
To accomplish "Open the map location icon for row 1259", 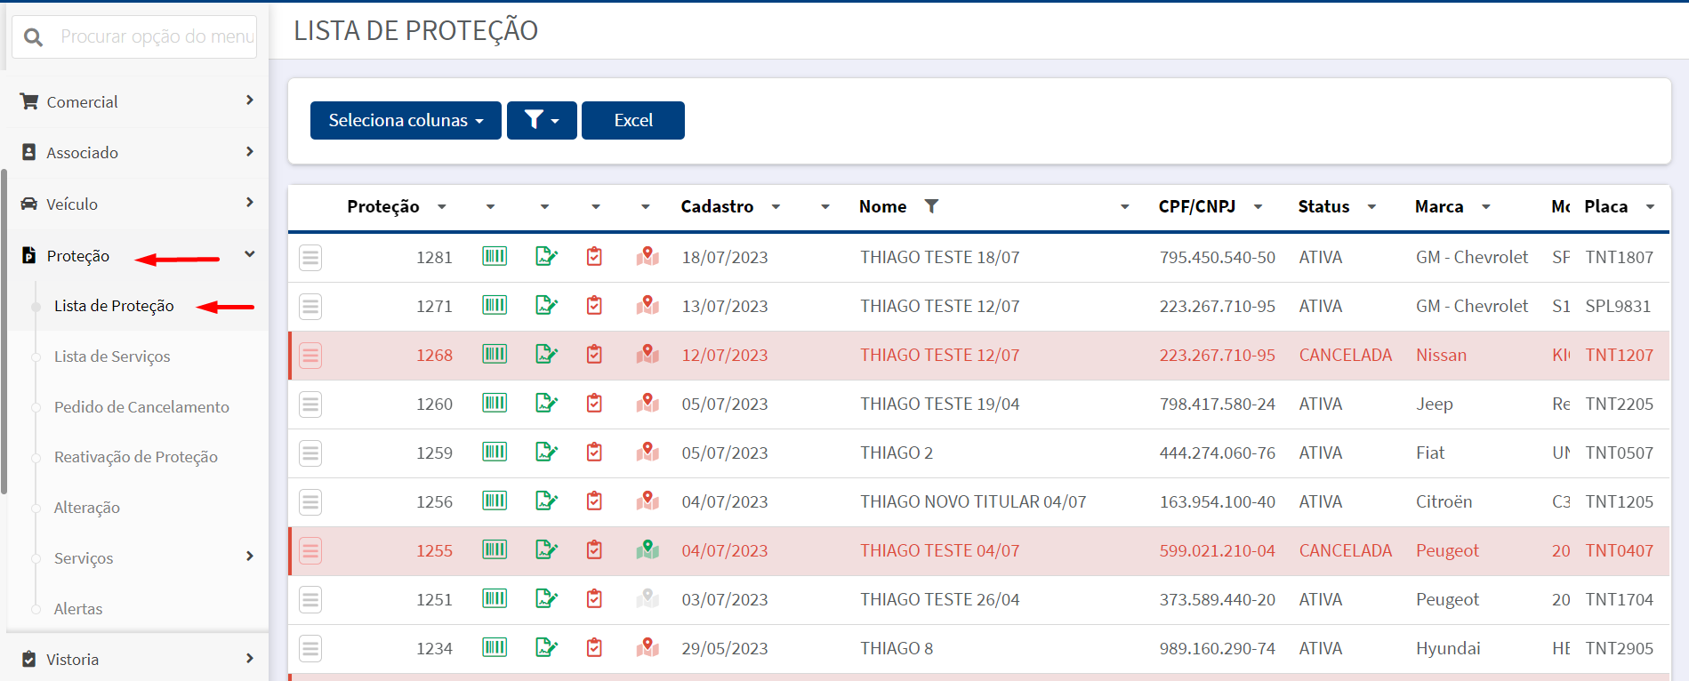I will [x=647, y=453].
